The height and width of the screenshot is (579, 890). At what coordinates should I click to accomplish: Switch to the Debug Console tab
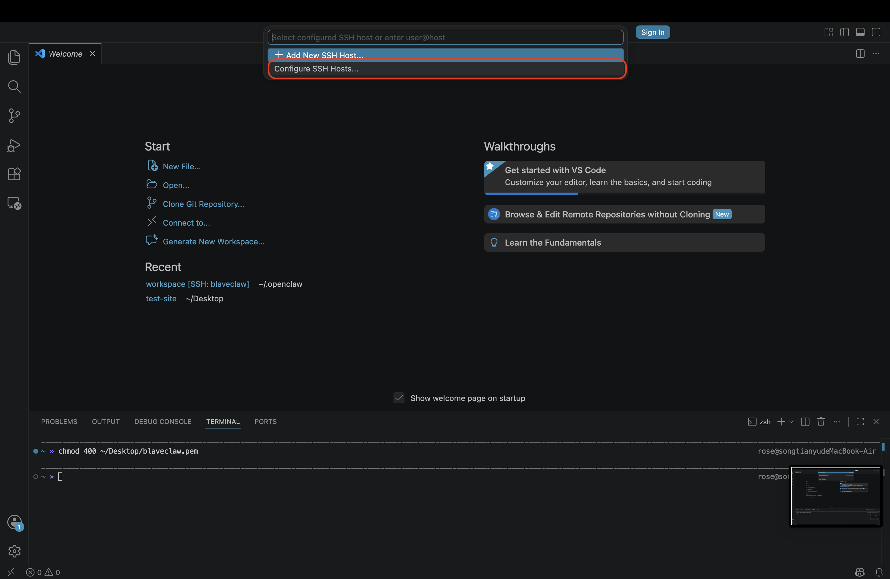163,422
